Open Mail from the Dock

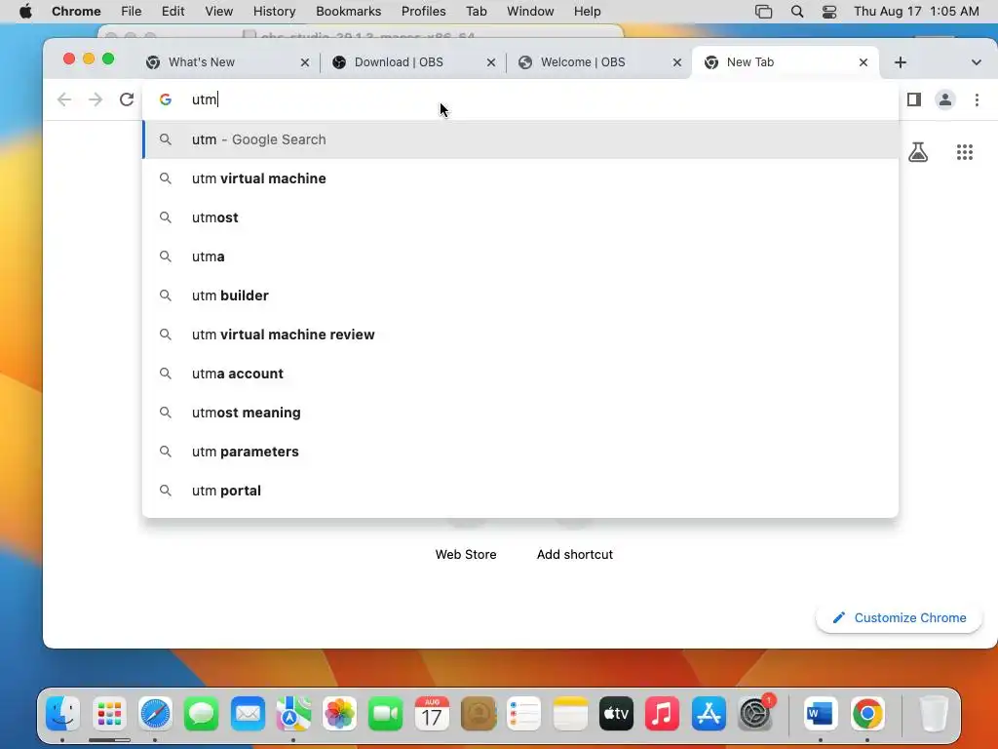tap(248, 713)
